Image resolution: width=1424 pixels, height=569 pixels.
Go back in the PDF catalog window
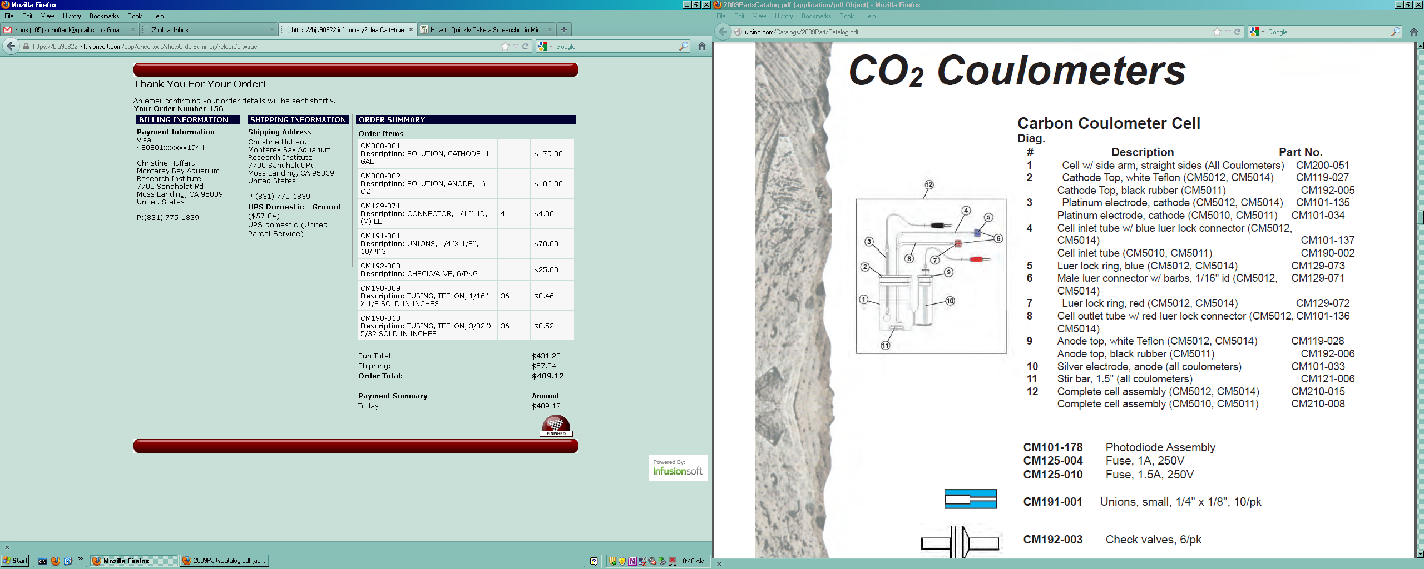[x=723, y=32]
